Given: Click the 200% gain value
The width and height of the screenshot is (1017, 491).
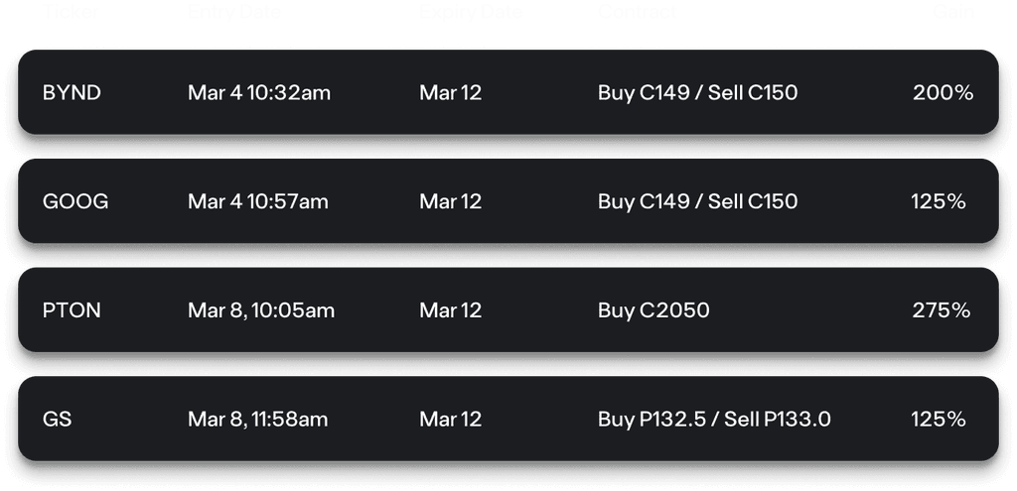Looking at the screenshot, I should (x=943, y=92).
